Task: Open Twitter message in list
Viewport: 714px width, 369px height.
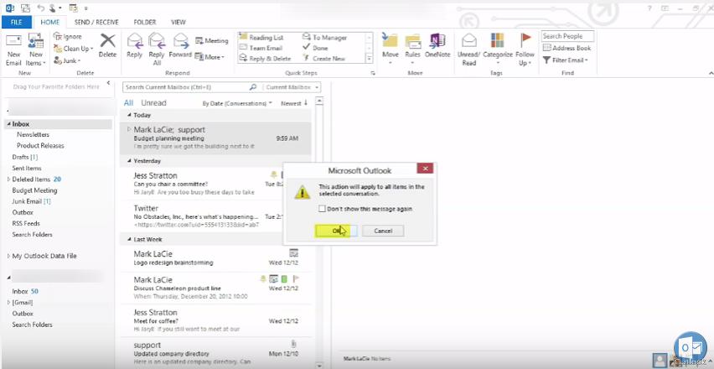Action: 216,216
